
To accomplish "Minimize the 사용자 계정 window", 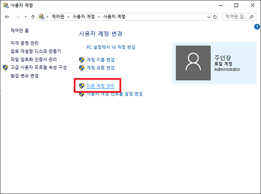I will click(220, 5).
